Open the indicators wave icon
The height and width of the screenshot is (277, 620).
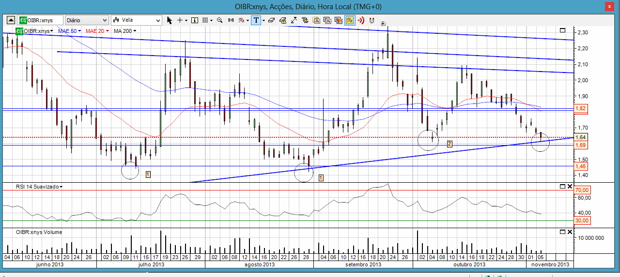(242, 20)
